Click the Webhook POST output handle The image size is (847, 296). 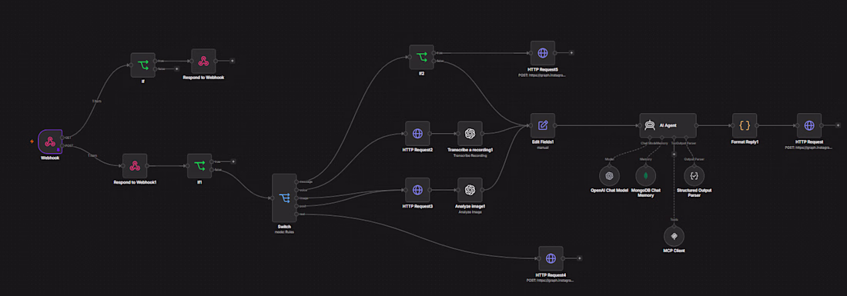pos(62,145)
